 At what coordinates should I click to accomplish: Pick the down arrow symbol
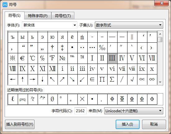(43, 79)
